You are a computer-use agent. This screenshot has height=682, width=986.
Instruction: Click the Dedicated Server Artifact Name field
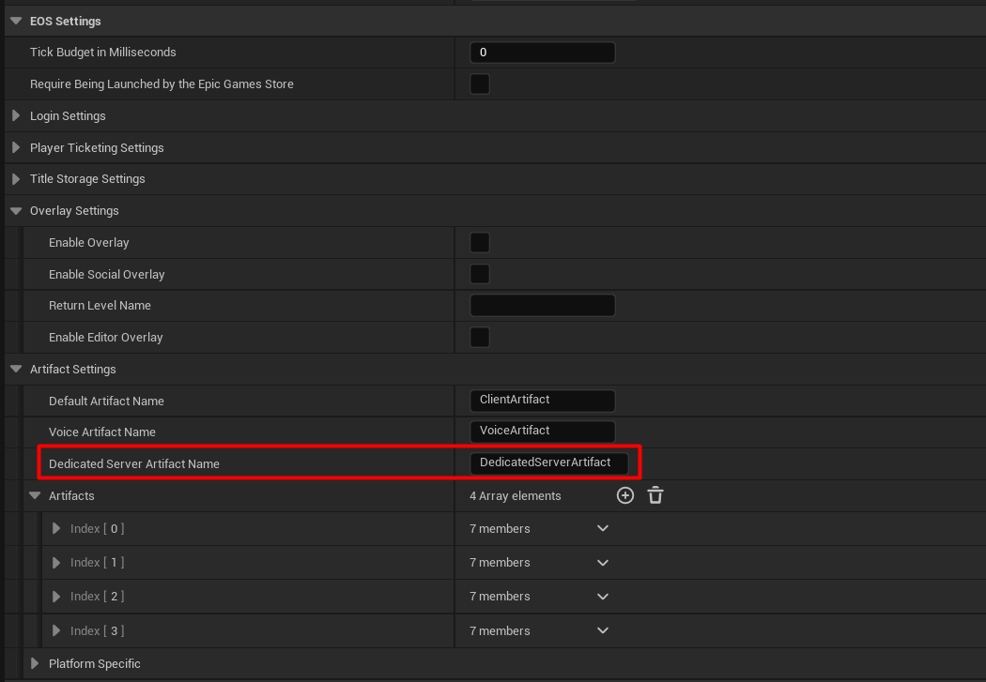[x=547, y=463]
